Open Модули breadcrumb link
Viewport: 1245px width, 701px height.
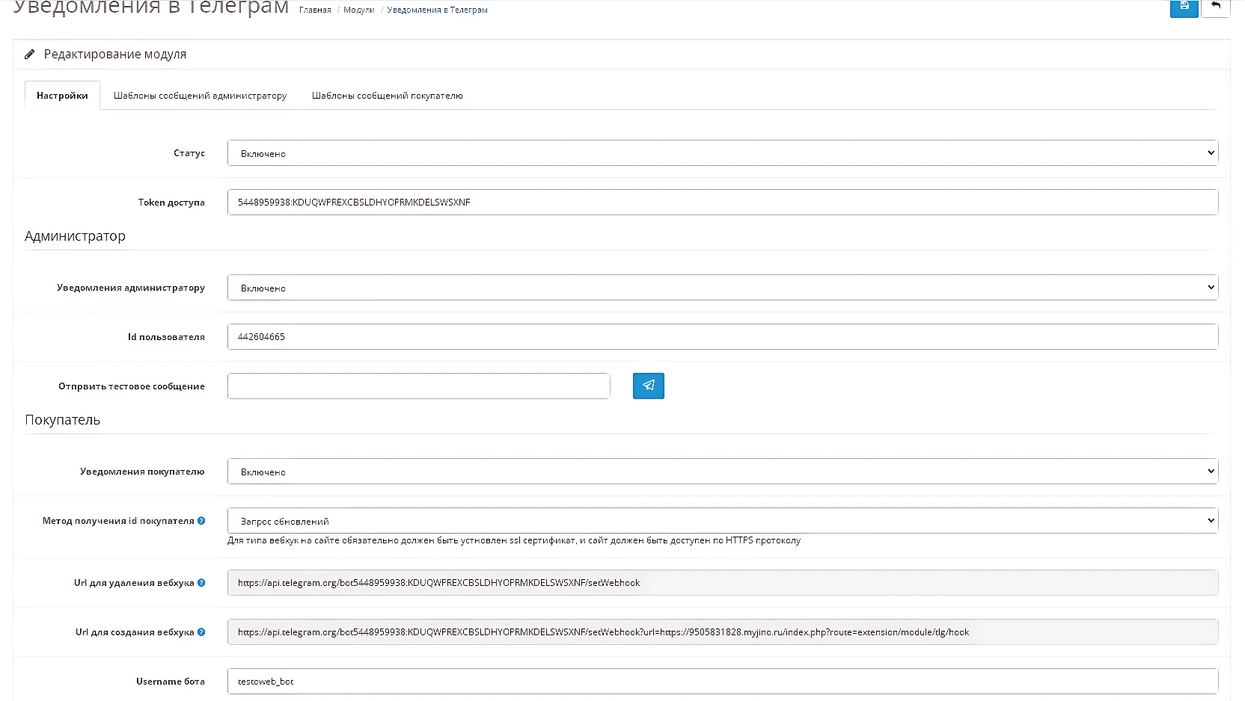(359, 10)
